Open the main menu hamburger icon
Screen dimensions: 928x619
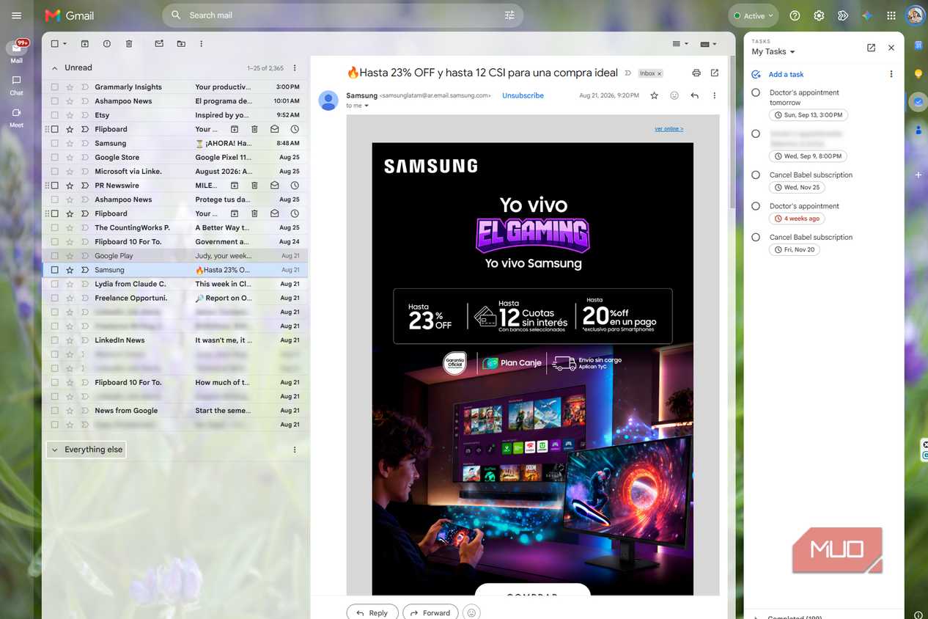point(17,15)
